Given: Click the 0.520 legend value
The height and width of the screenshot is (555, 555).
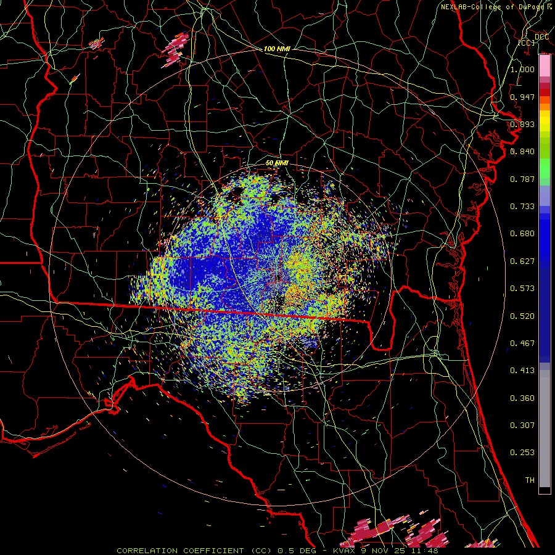Looking at the screenshot, I should pyautogui.click(x=522, y=316).
